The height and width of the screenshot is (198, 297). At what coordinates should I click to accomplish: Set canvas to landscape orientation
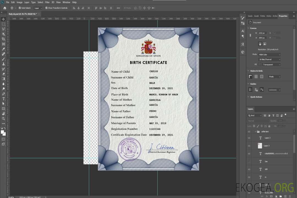(x=265, y=44)
